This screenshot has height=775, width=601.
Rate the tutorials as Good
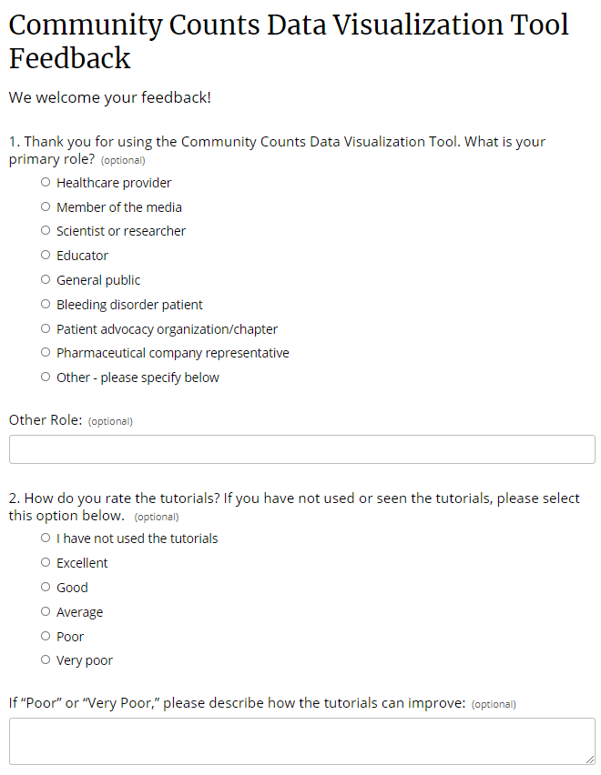(x=46, y=588)
